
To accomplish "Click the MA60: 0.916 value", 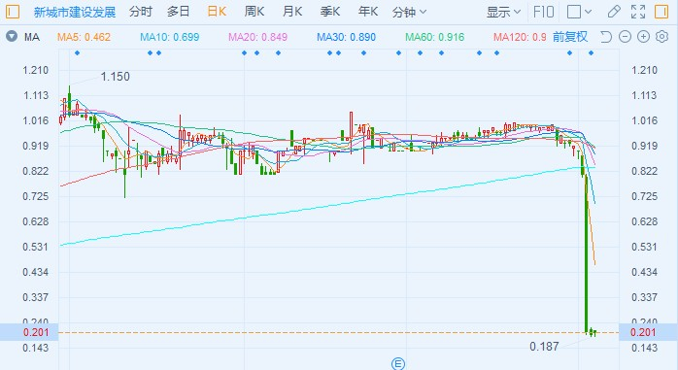I will (x=434, y=37).
